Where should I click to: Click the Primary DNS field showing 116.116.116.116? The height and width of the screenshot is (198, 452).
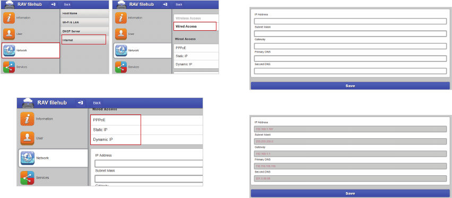tap(350, 166)
